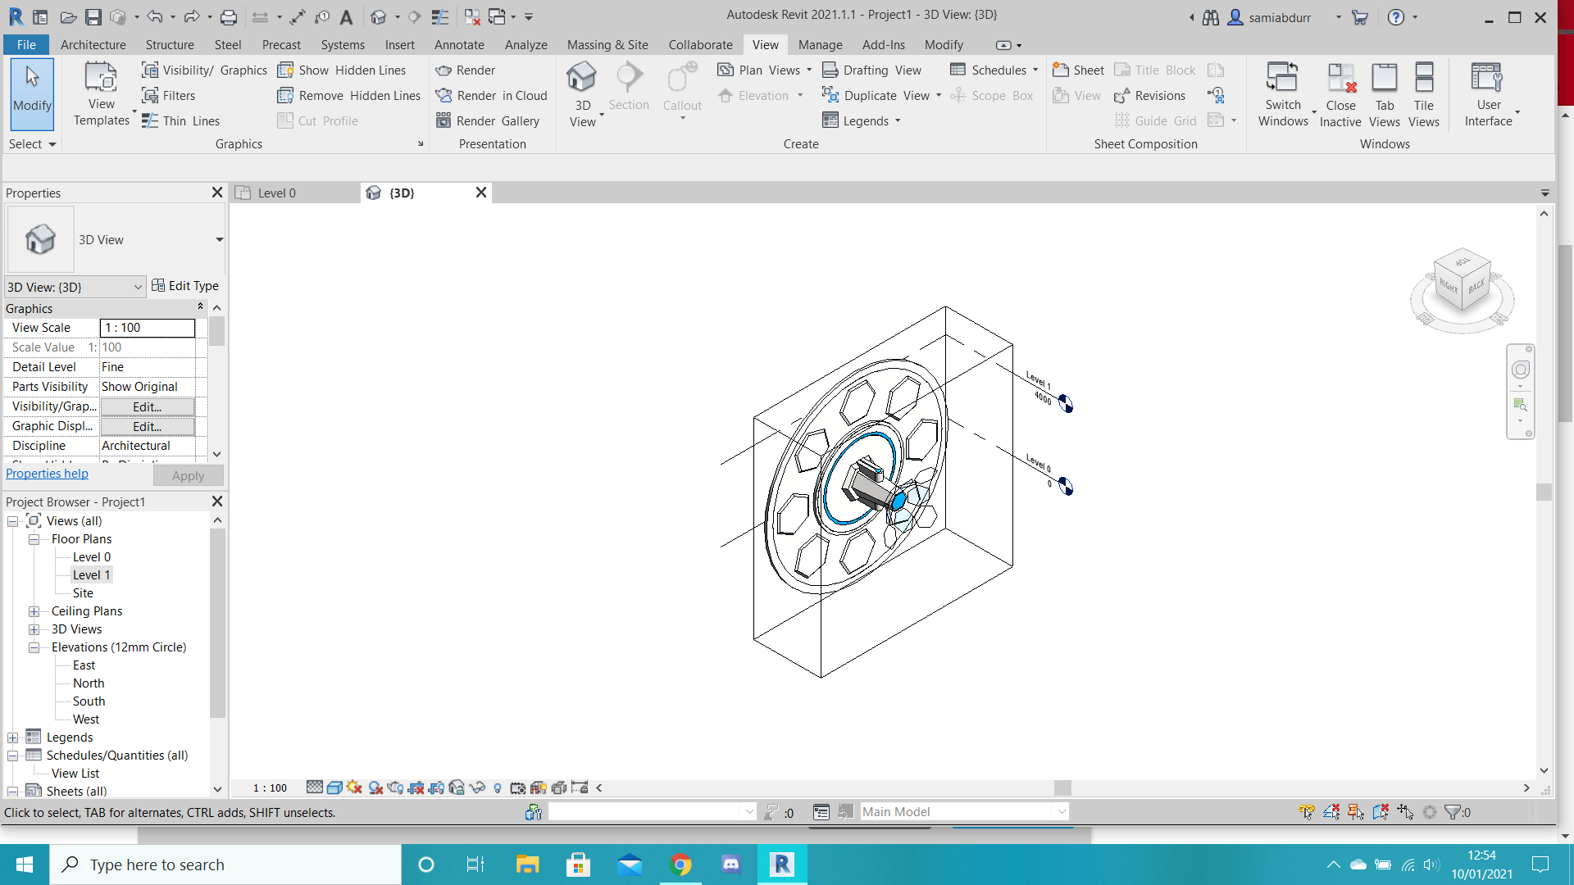Expand the Ceiling Plans tree node
Image resolution: width=1574 pixels, height=885 pixels.
tap(34, 611)
